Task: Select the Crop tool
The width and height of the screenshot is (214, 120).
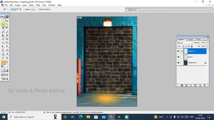Action: tap(3, 28)
